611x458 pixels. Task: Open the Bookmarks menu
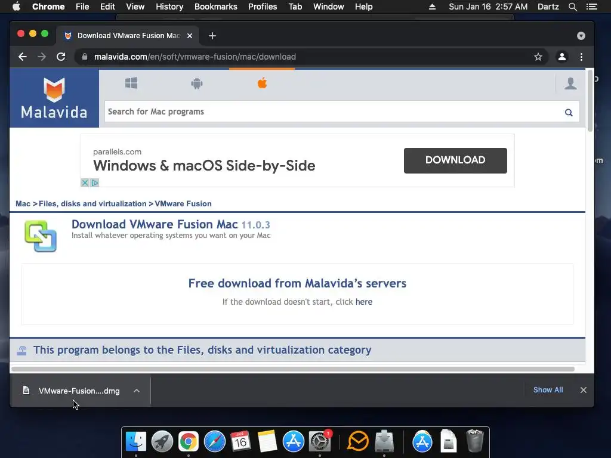tap(216, 7)
